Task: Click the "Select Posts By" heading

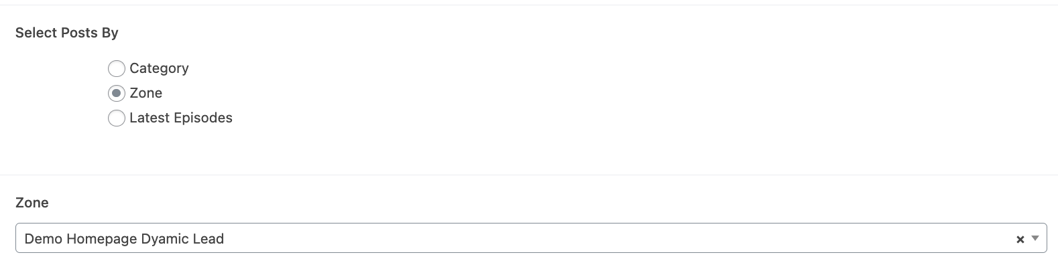Action: pyautogui.click(x=66, y=33)
